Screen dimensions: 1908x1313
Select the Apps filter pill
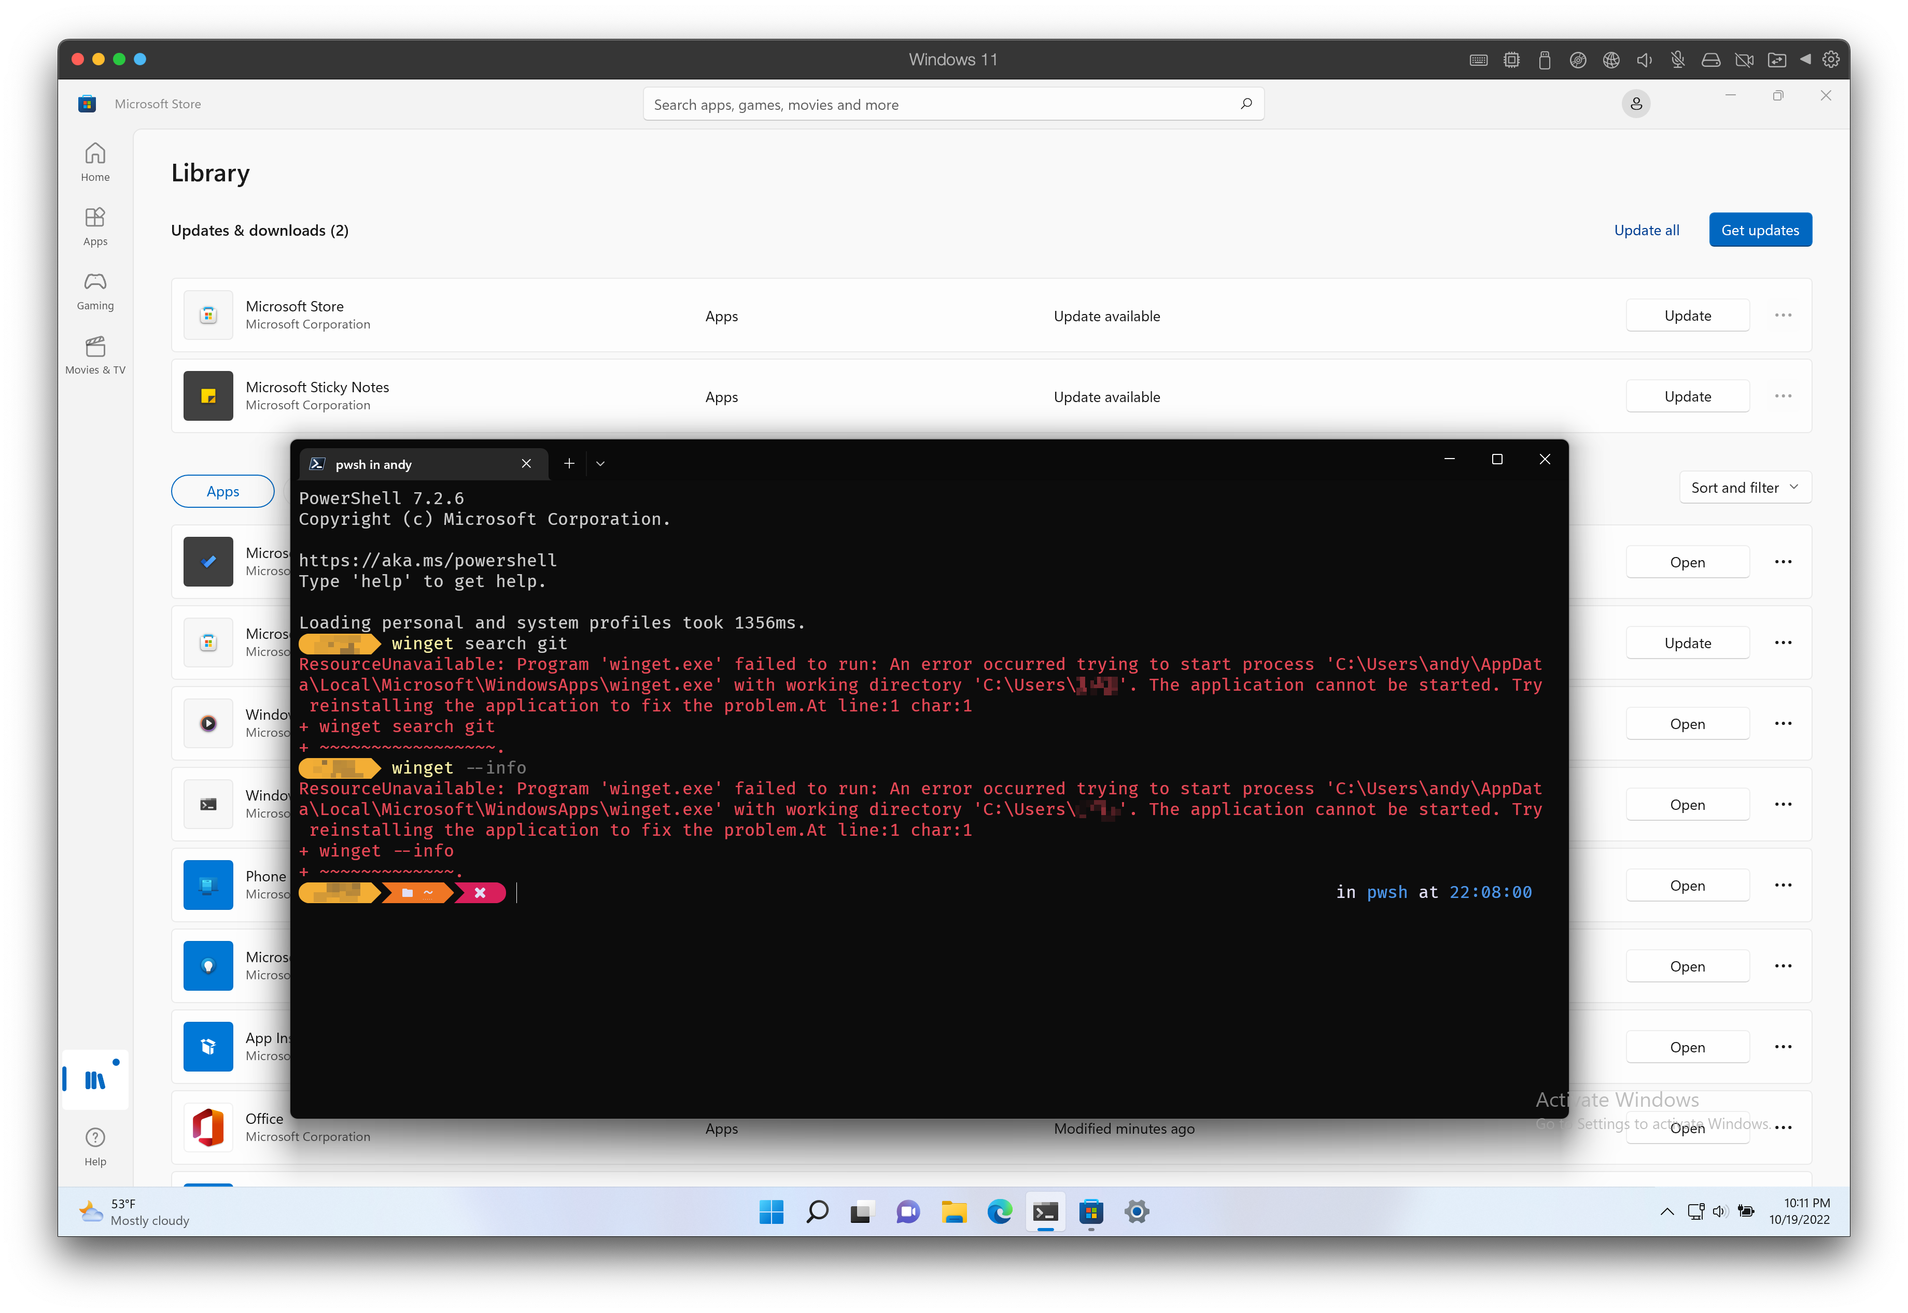click(222, 491)
